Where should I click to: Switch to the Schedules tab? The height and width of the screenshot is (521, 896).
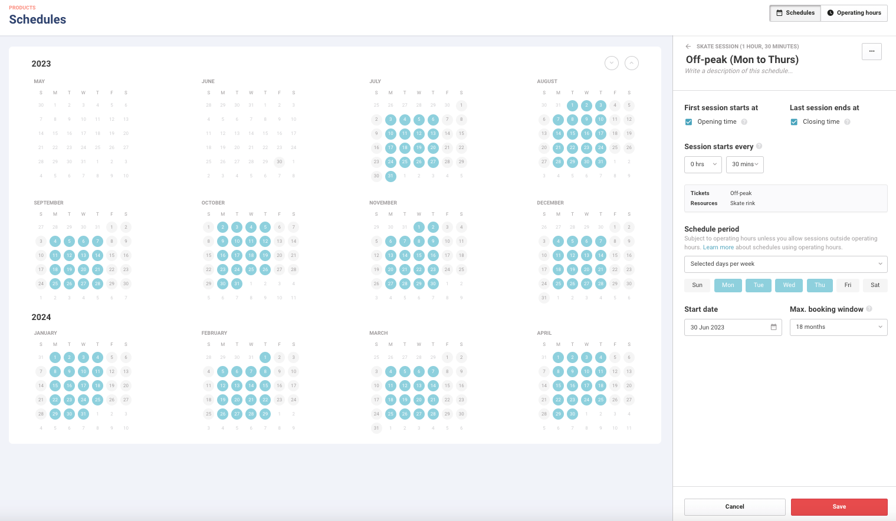[795, 13]
